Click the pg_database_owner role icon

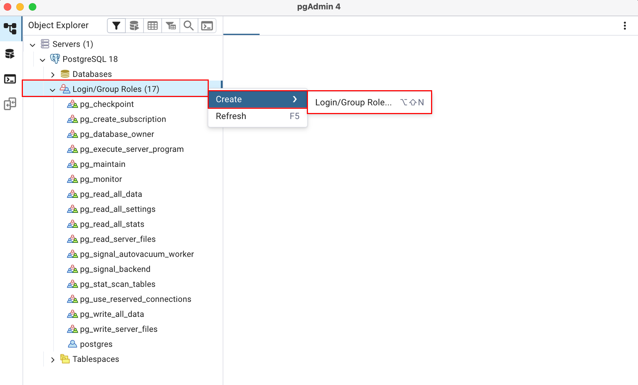point(72,134)
